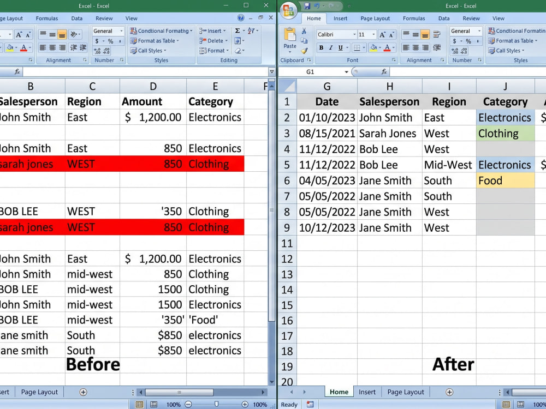This screenshot has height=409, width=546.
Task: Open the Formulas tab in left window
Action: click(x=46, y=19)
